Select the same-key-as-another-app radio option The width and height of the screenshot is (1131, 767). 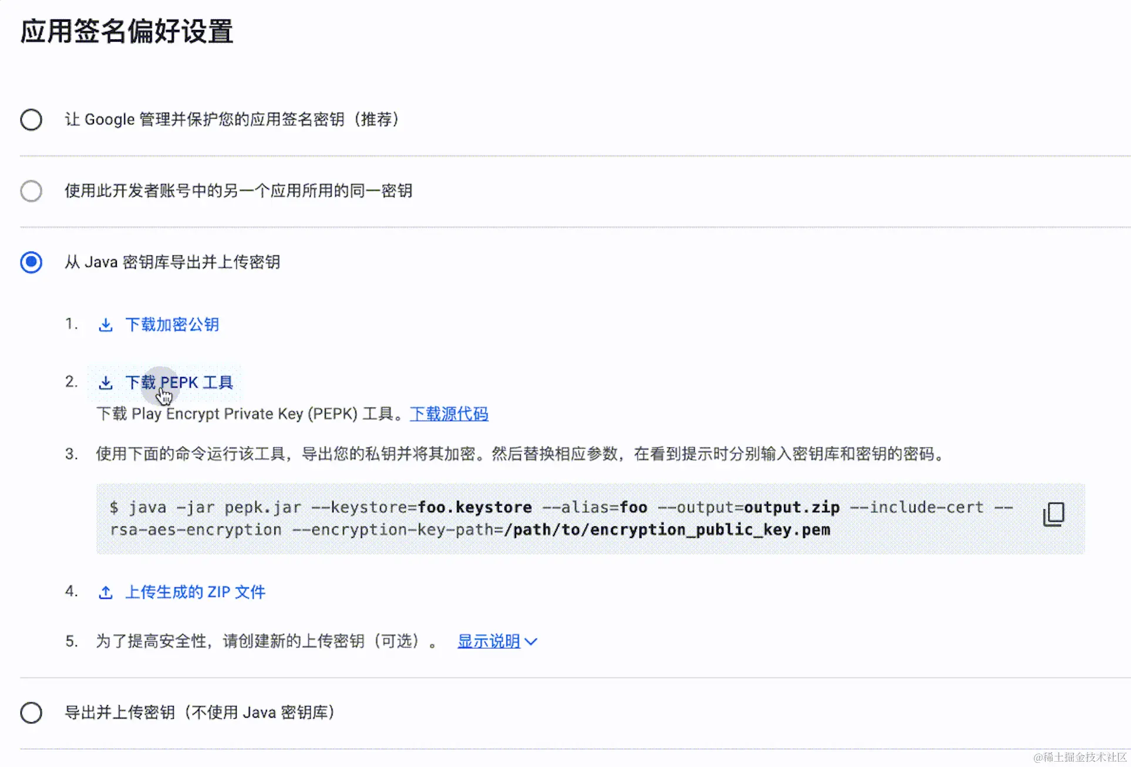click(x=31, y=191)
